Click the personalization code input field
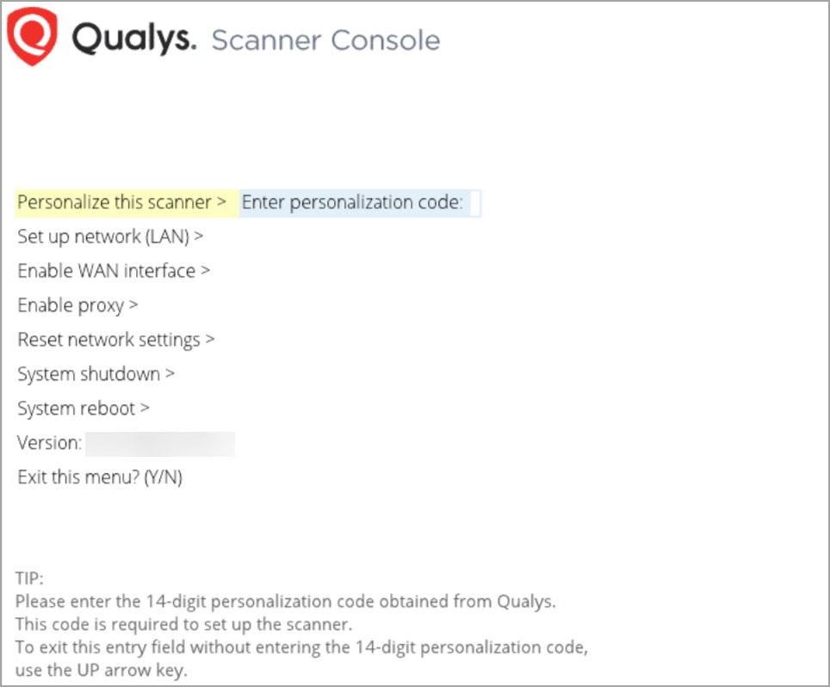Viewport: 830px width, 687px height. 474,203
